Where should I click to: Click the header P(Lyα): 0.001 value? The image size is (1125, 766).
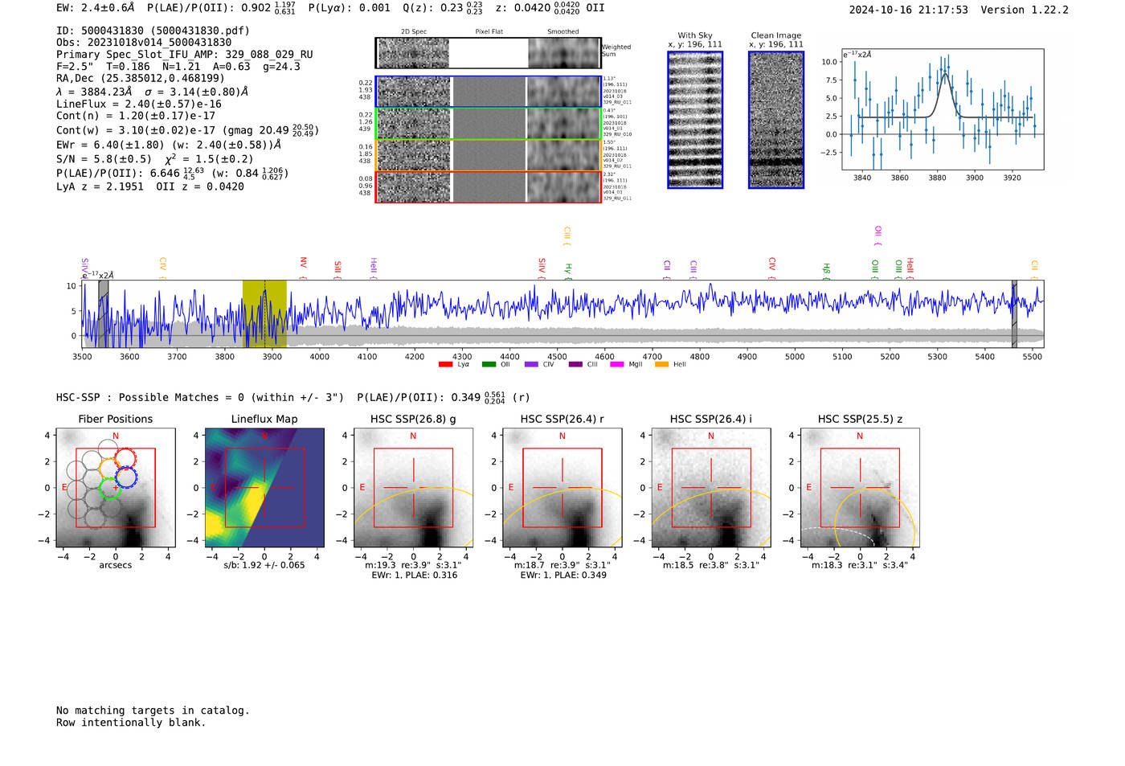point(350,8)
